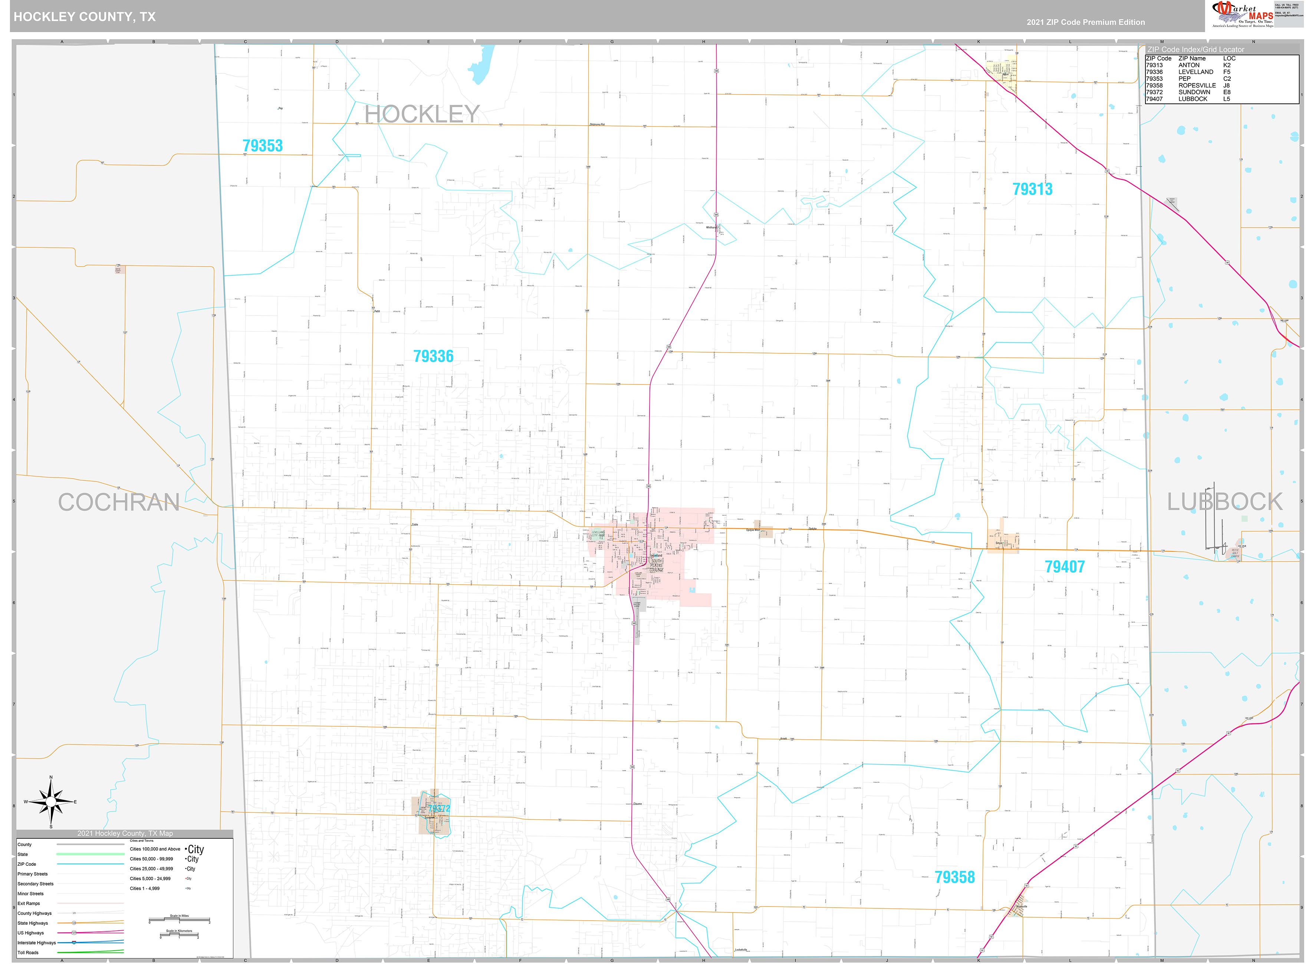Click the 79313 ZIP code map label
Screen dimensions: 1315x964
[1032, 189]
